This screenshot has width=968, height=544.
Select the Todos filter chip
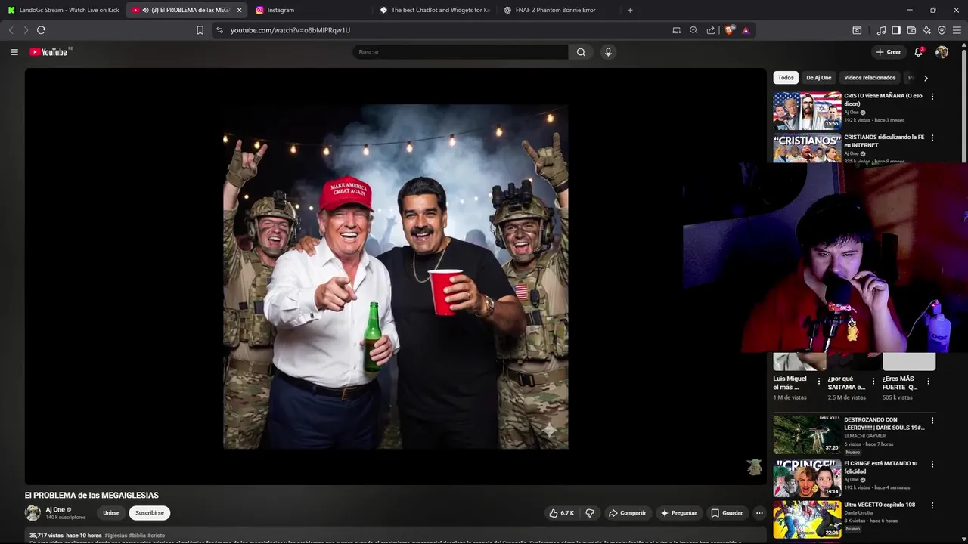coord(786,78)
